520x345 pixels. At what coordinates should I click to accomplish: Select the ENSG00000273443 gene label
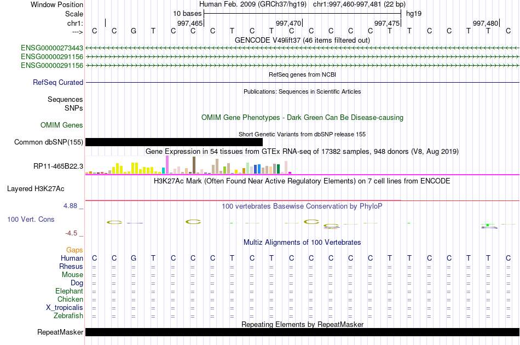[52, 48]
